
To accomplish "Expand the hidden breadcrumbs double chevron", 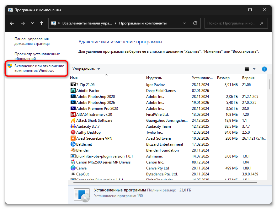I will click(x=59, y=23).
